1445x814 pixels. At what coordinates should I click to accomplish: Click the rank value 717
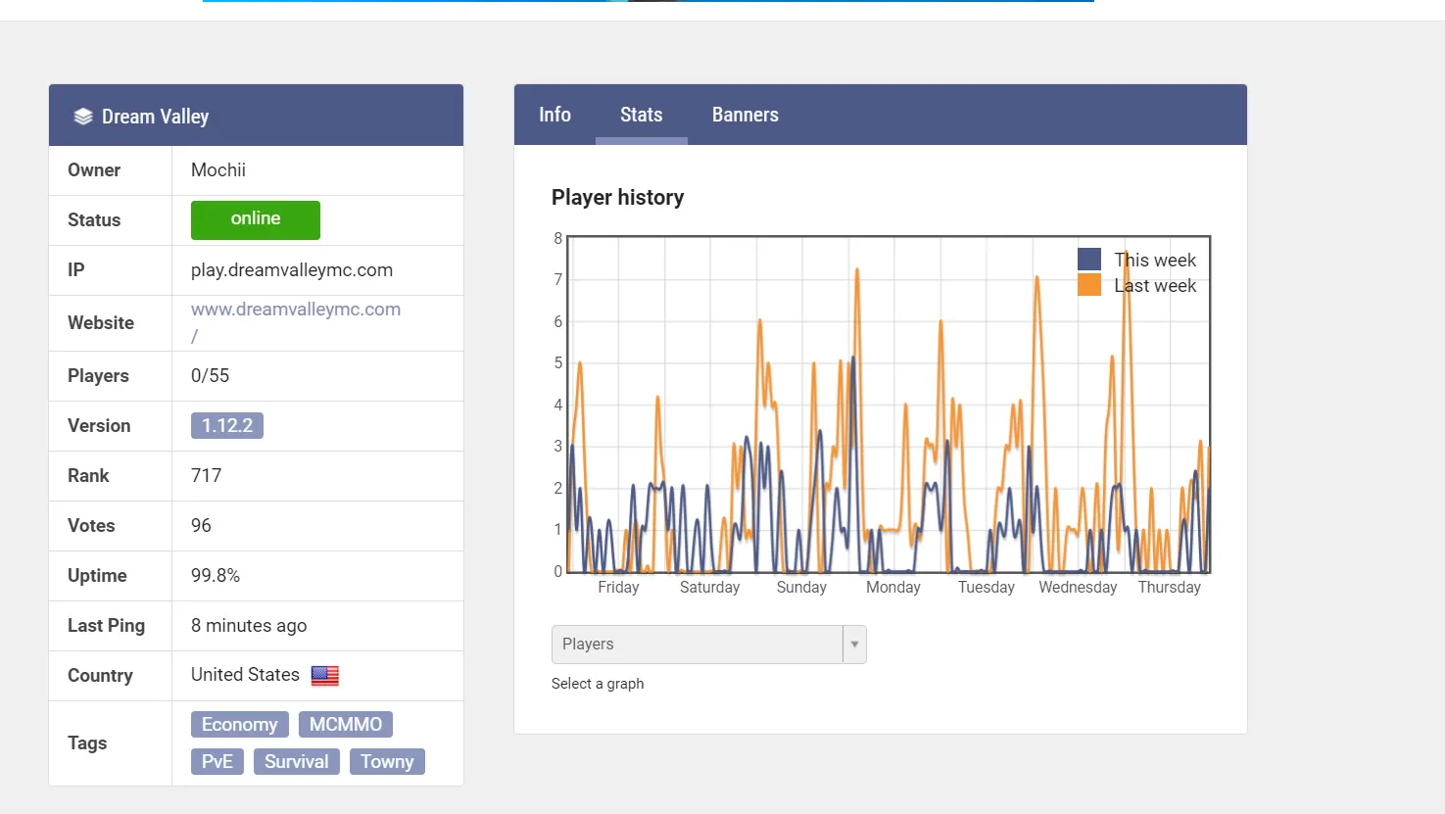coord(207,476)
